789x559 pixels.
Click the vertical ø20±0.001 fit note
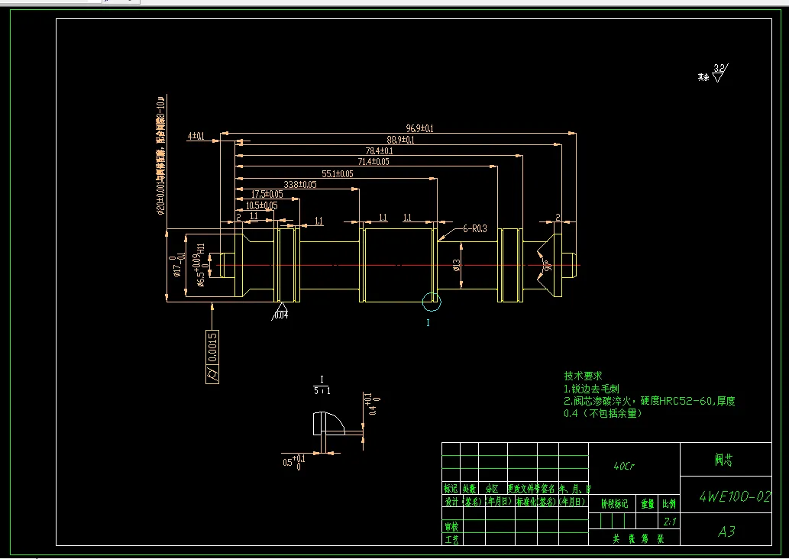click(160, 156)
